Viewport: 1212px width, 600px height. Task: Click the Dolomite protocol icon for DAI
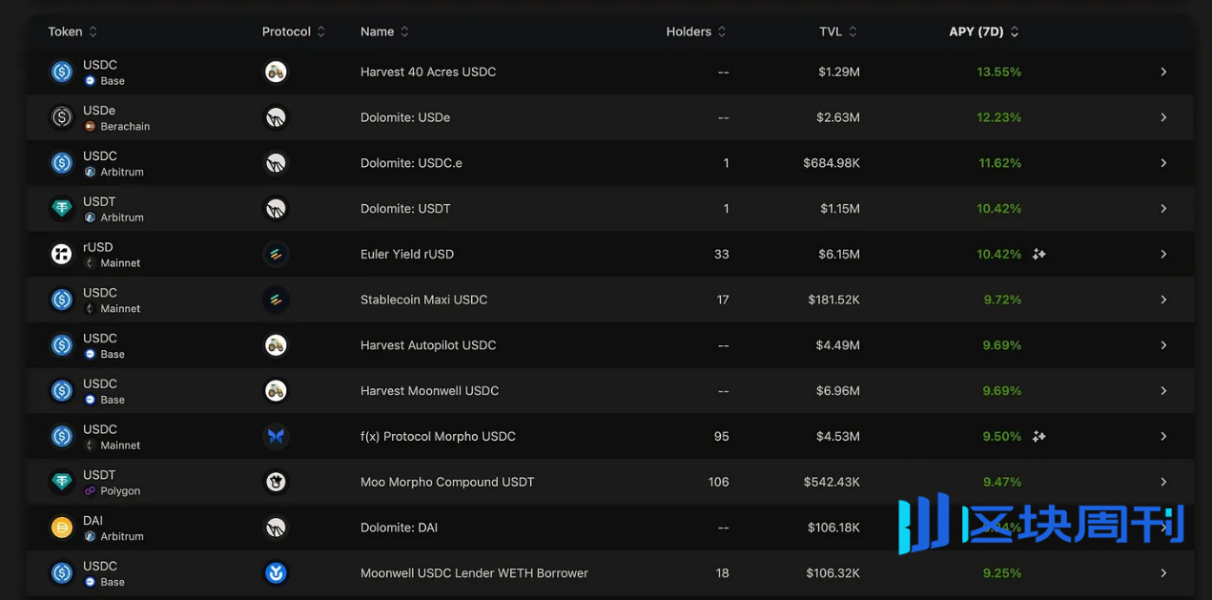(x=276, y=528)
